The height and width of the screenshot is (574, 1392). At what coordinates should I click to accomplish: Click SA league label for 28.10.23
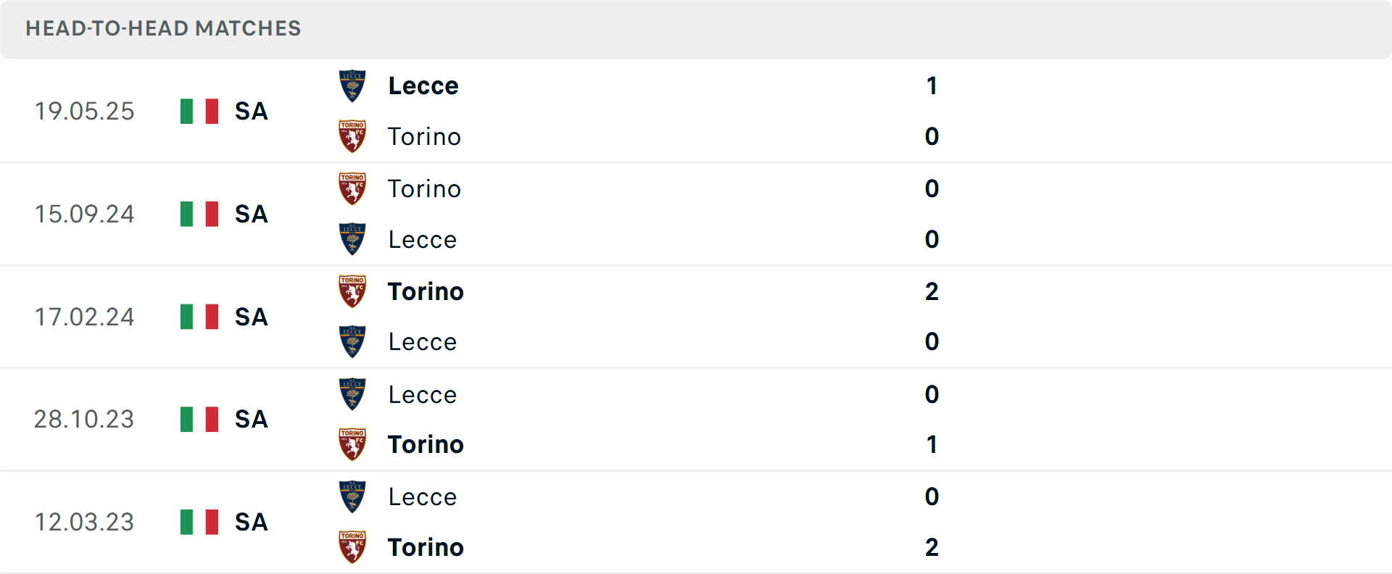[252, 420]
